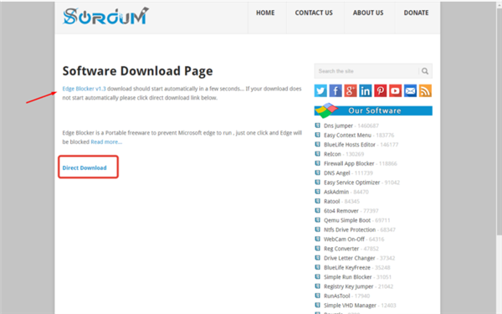Viewport: 502px width, 314px height.
Task: Open the ReIcon software link
Action: 332,154
